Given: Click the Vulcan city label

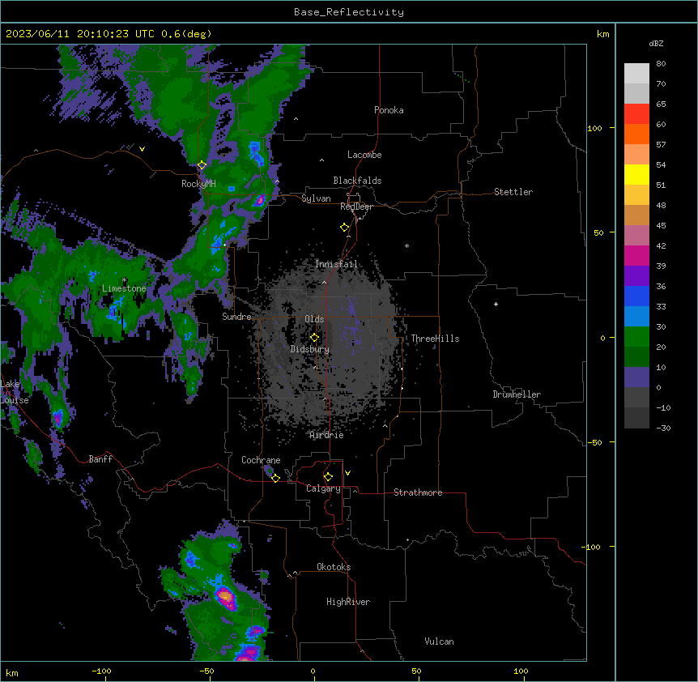Looking at the screenshot, I should coord(439,642).
